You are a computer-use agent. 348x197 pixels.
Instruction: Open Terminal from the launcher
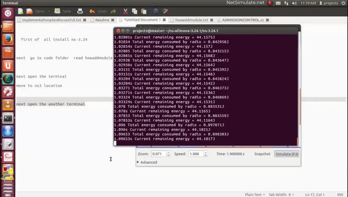[8, 118]
